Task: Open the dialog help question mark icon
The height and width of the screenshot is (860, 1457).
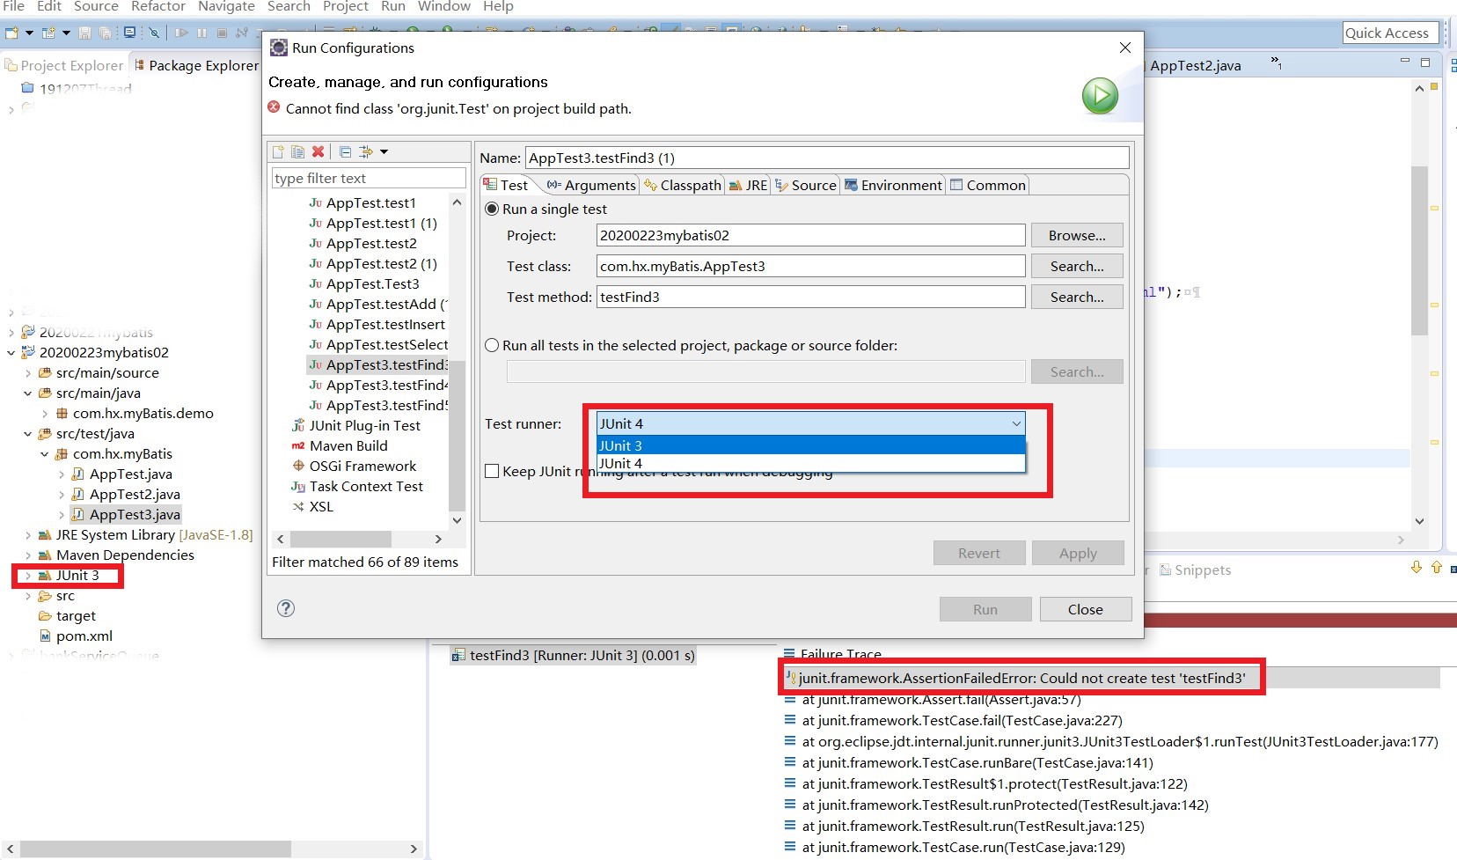Action: coord(286,608)
